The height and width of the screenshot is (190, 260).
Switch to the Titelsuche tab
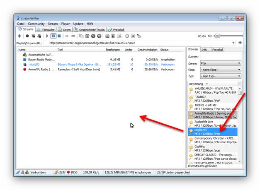tap(46, 30)
